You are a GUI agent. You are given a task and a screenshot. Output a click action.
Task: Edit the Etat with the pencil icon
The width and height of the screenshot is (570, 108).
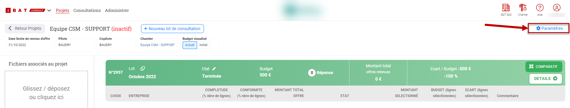[214, 69]
